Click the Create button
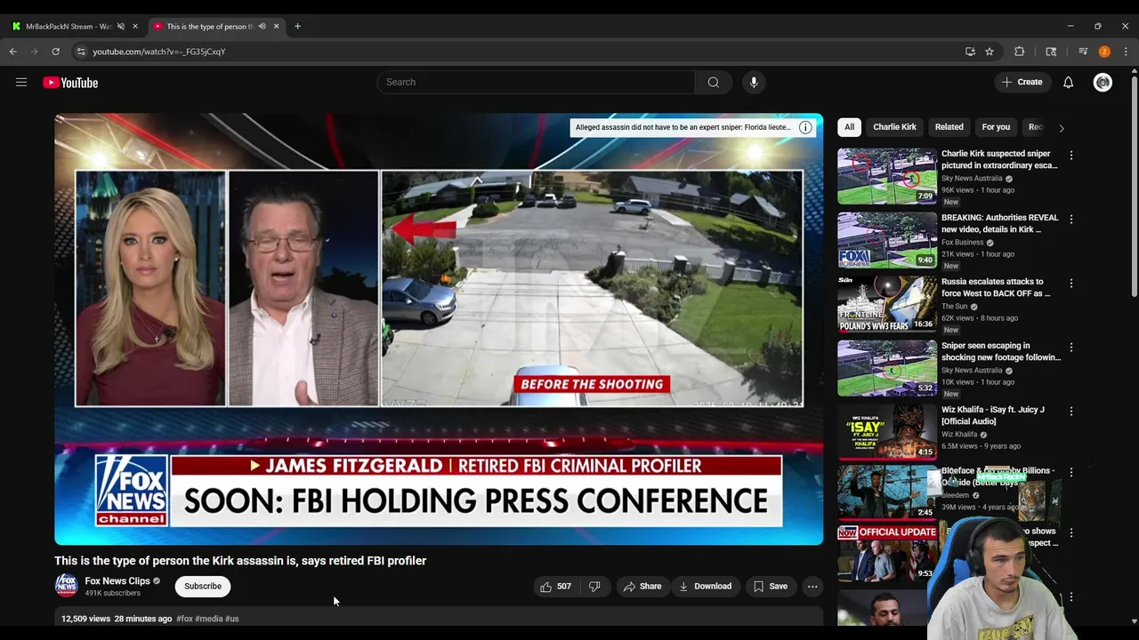The image size is (1139, 640). [x=1022, y=82]
